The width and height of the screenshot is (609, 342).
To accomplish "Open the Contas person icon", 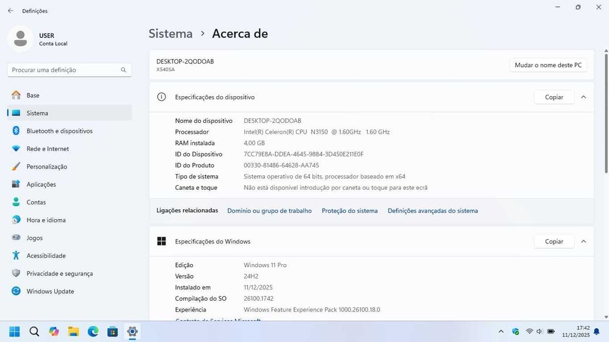I will point(16,202).
